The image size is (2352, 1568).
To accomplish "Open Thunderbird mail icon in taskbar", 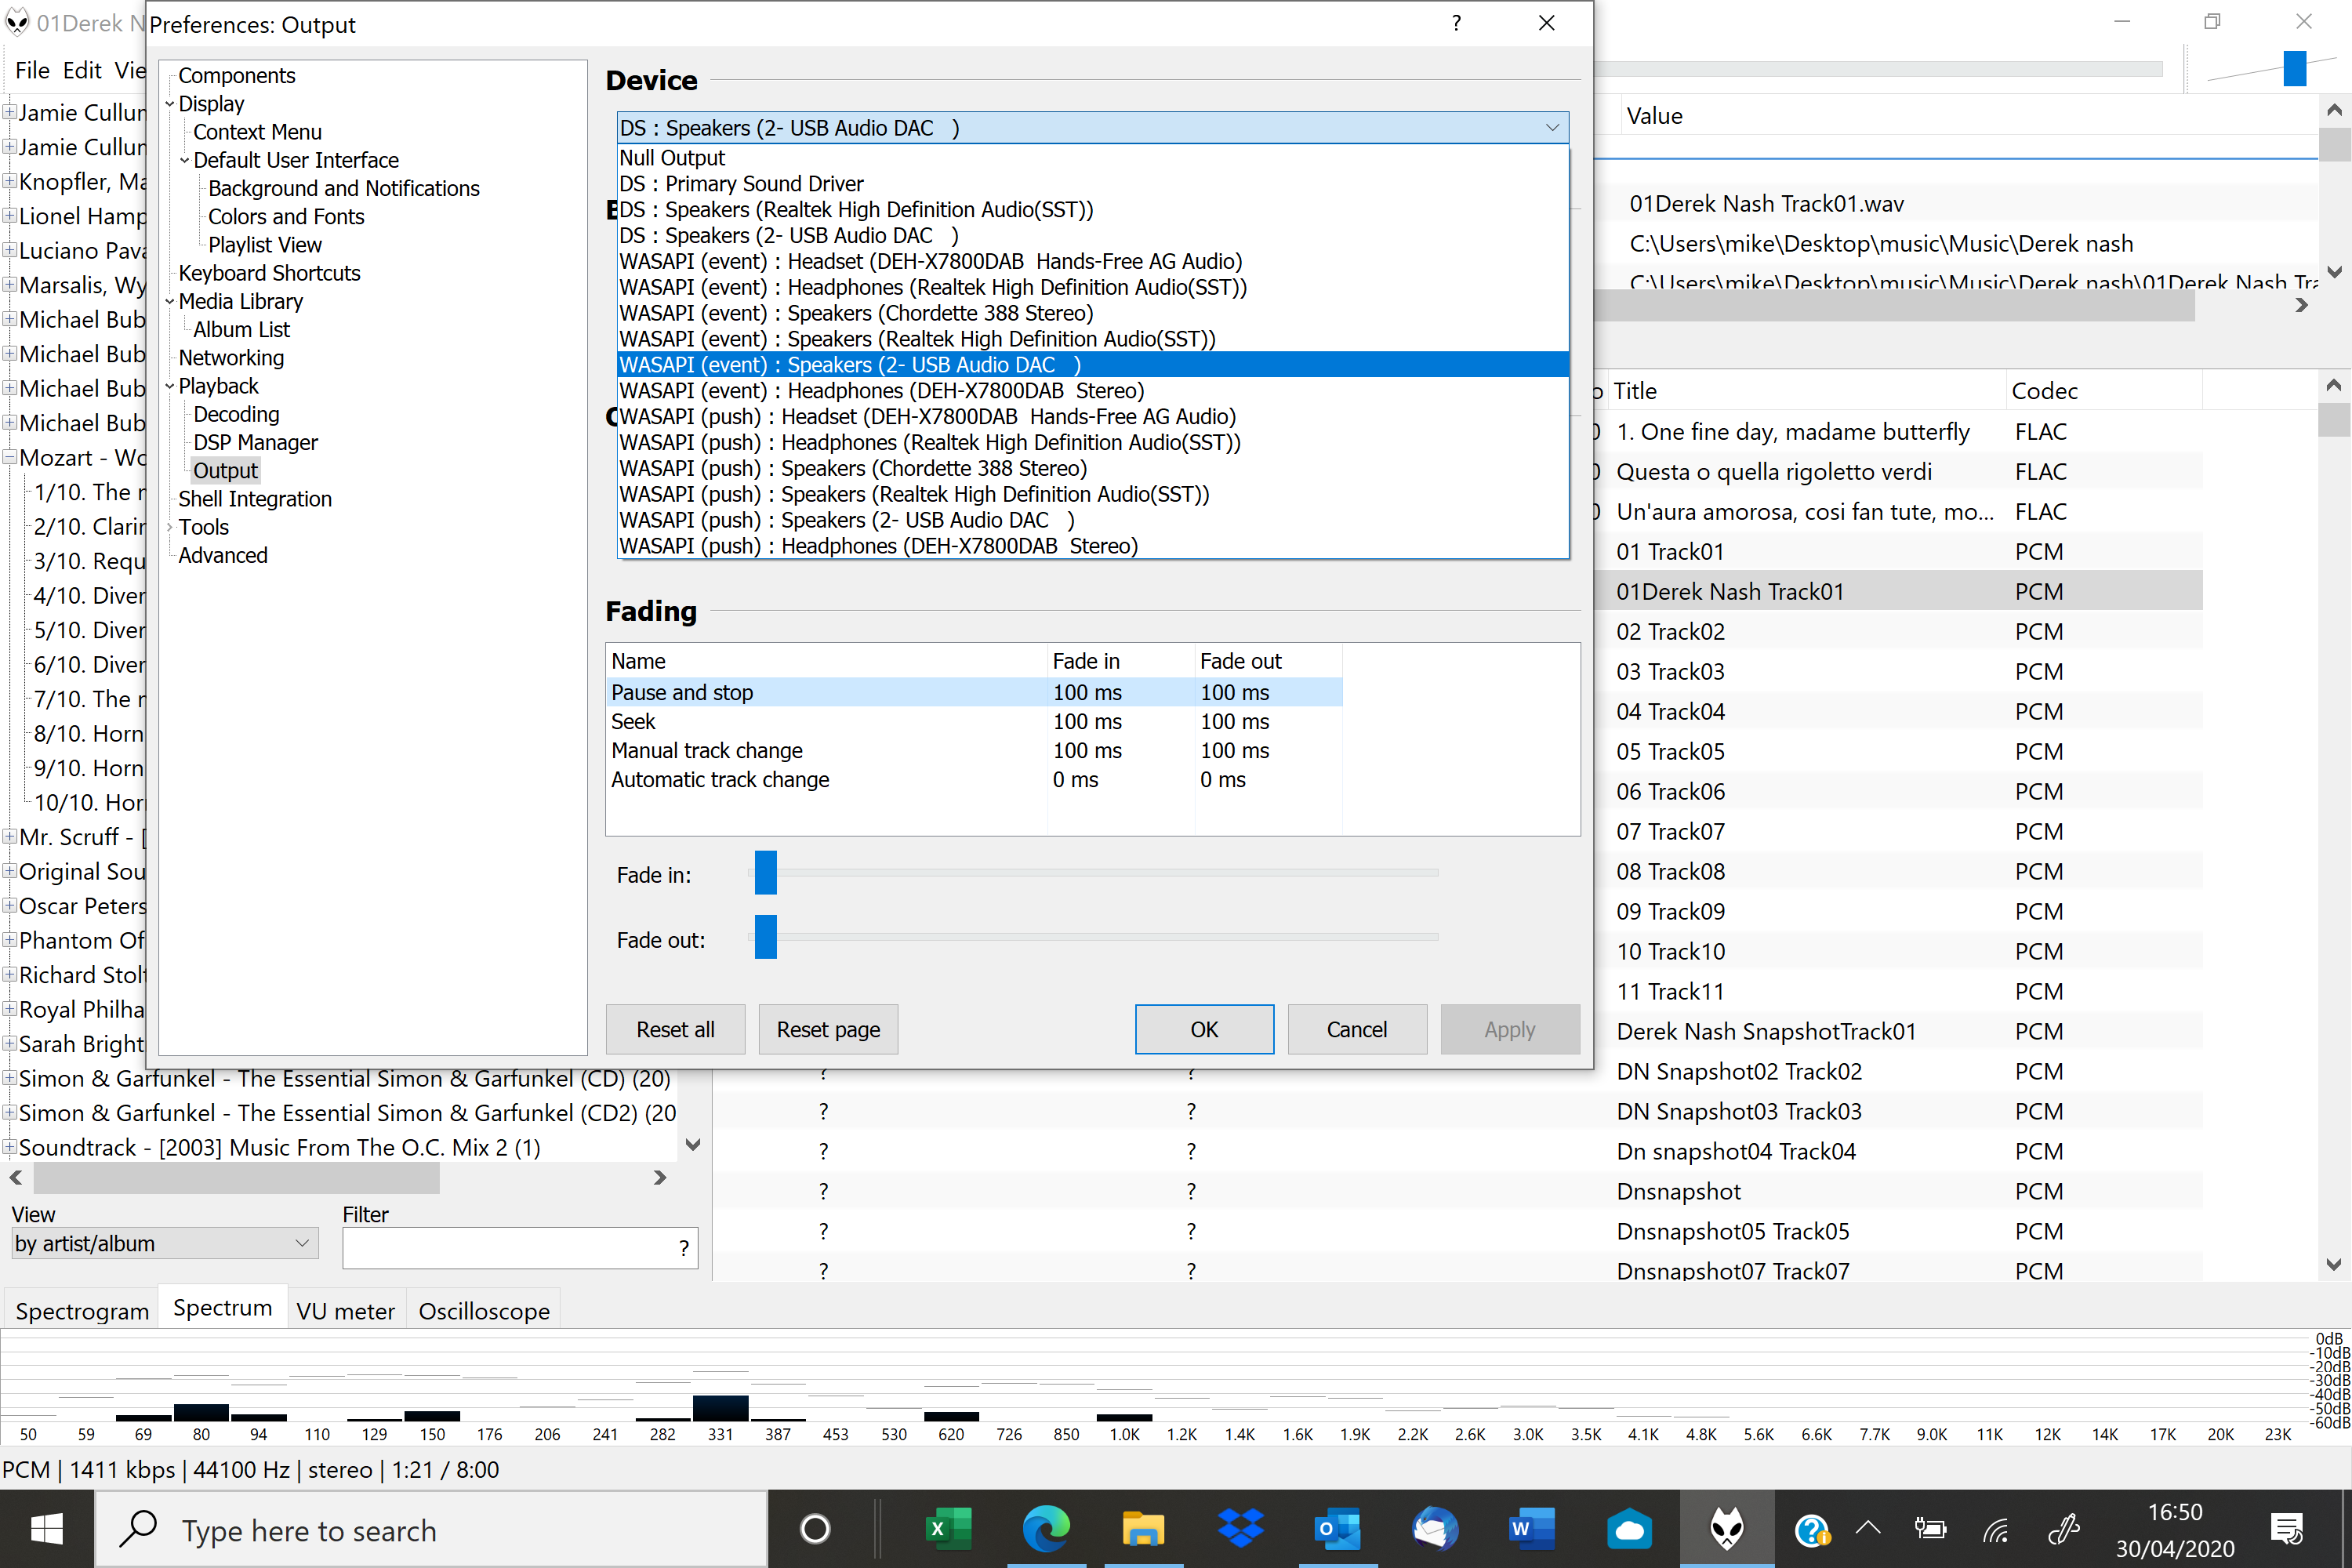I will point(1434,1529).
